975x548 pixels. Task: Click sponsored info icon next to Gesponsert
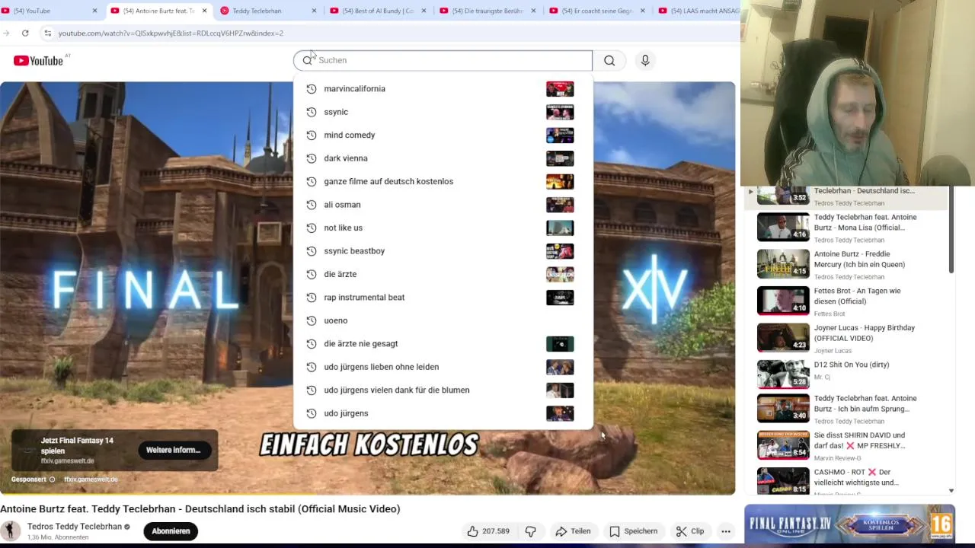(52, 479)
